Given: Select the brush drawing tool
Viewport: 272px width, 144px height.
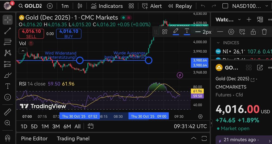Looking at the screenshot, I should point(7,75).
